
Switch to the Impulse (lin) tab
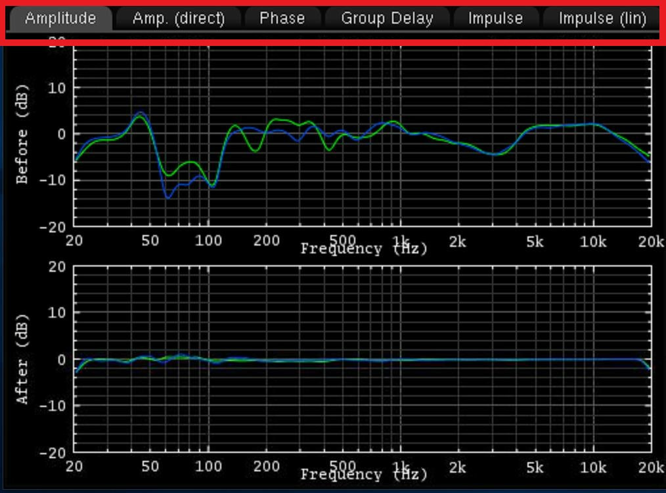coord(602,18)
